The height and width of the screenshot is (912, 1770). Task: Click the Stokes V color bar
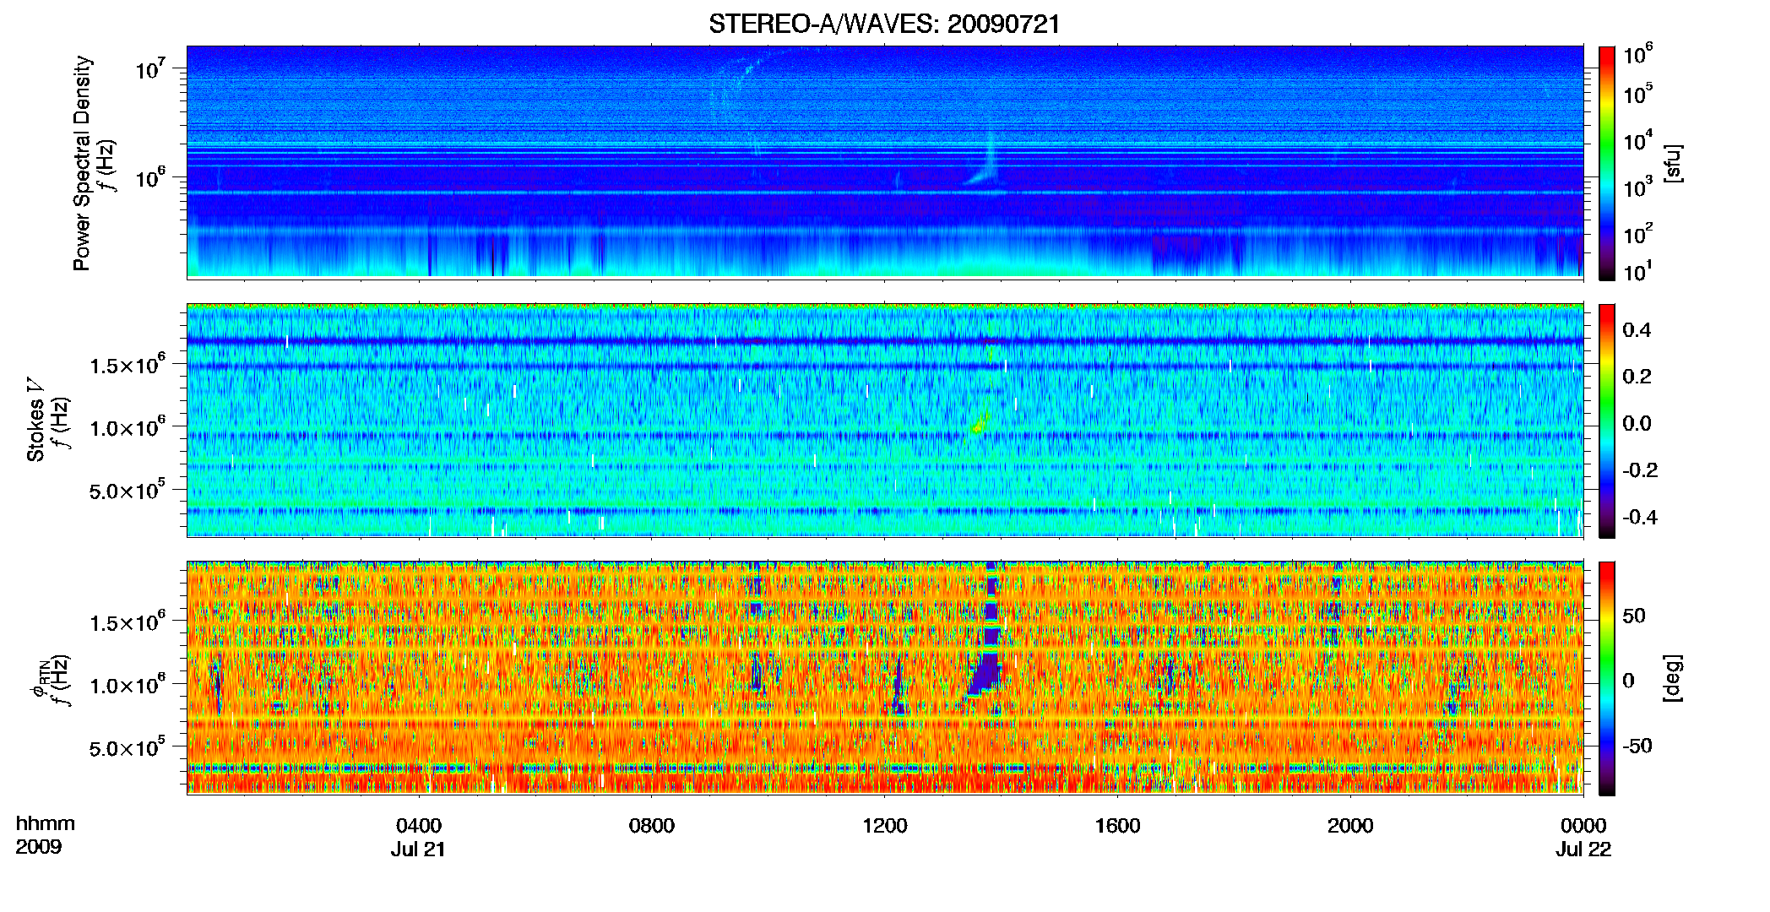(1607, 421)
